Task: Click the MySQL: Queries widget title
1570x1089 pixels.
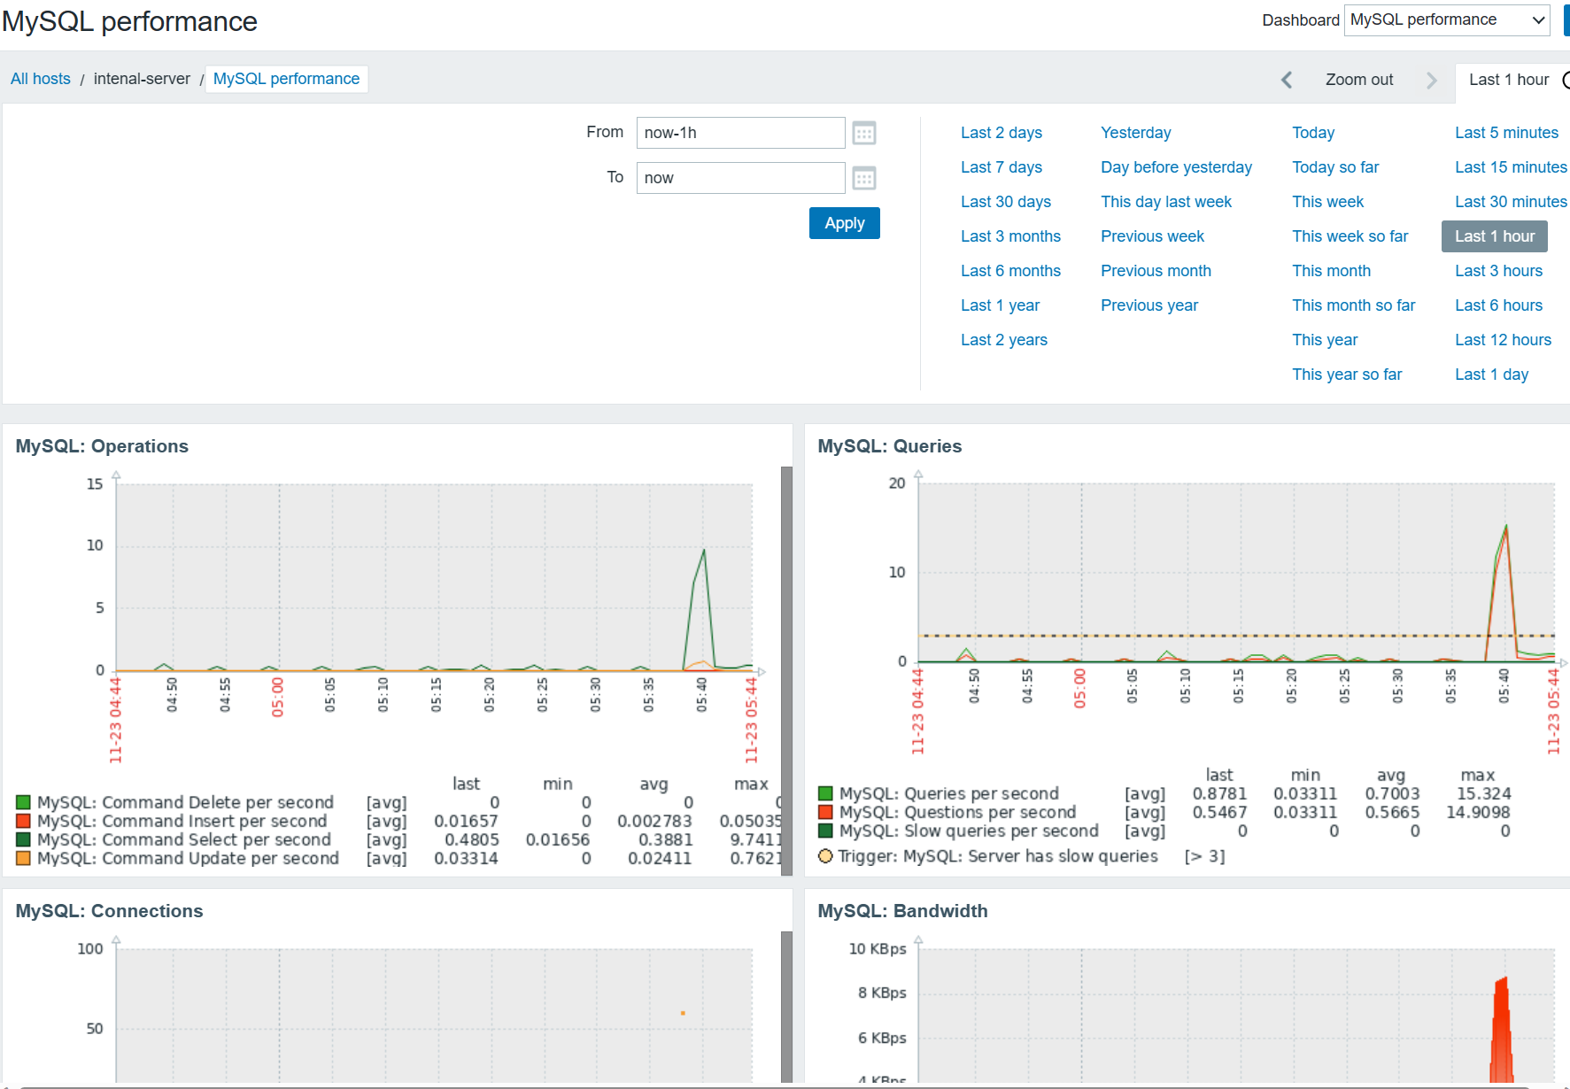Action: pyautogui.click(x=890, y=446)
